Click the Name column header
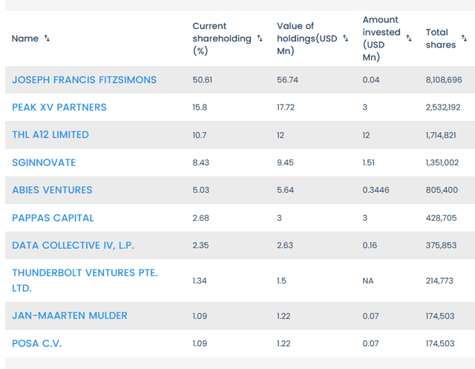Screen dimensions: 475x369 25,39
